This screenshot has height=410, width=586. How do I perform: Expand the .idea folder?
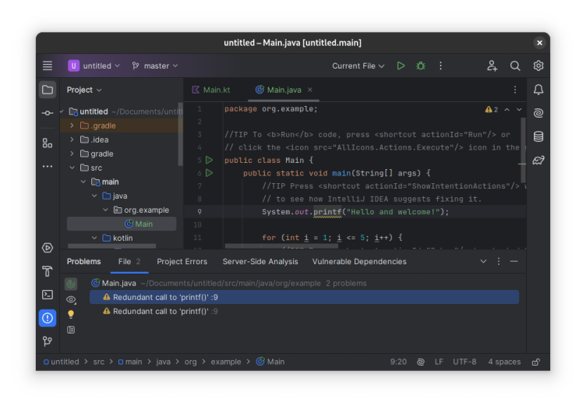pyautogui.click(x=72, y=140)
